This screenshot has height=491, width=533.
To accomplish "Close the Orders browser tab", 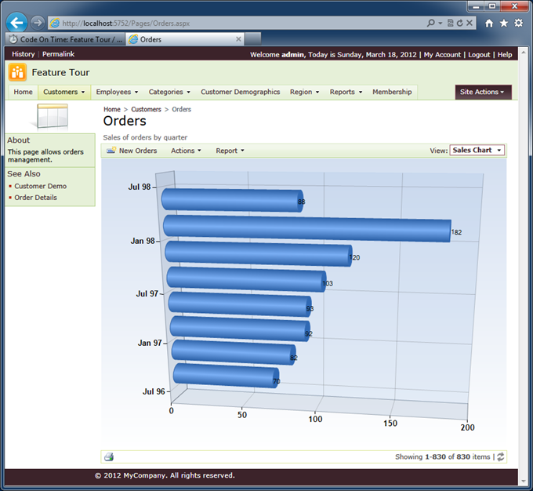I will click(238, 39).
